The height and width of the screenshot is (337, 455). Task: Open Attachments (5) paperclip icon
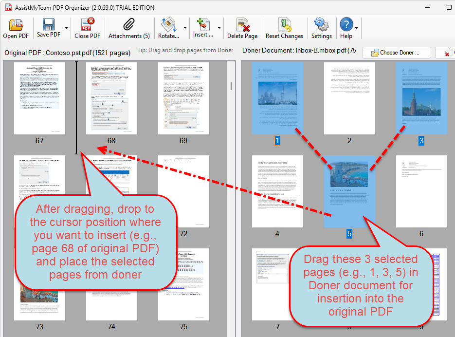[x=128, y=25]
